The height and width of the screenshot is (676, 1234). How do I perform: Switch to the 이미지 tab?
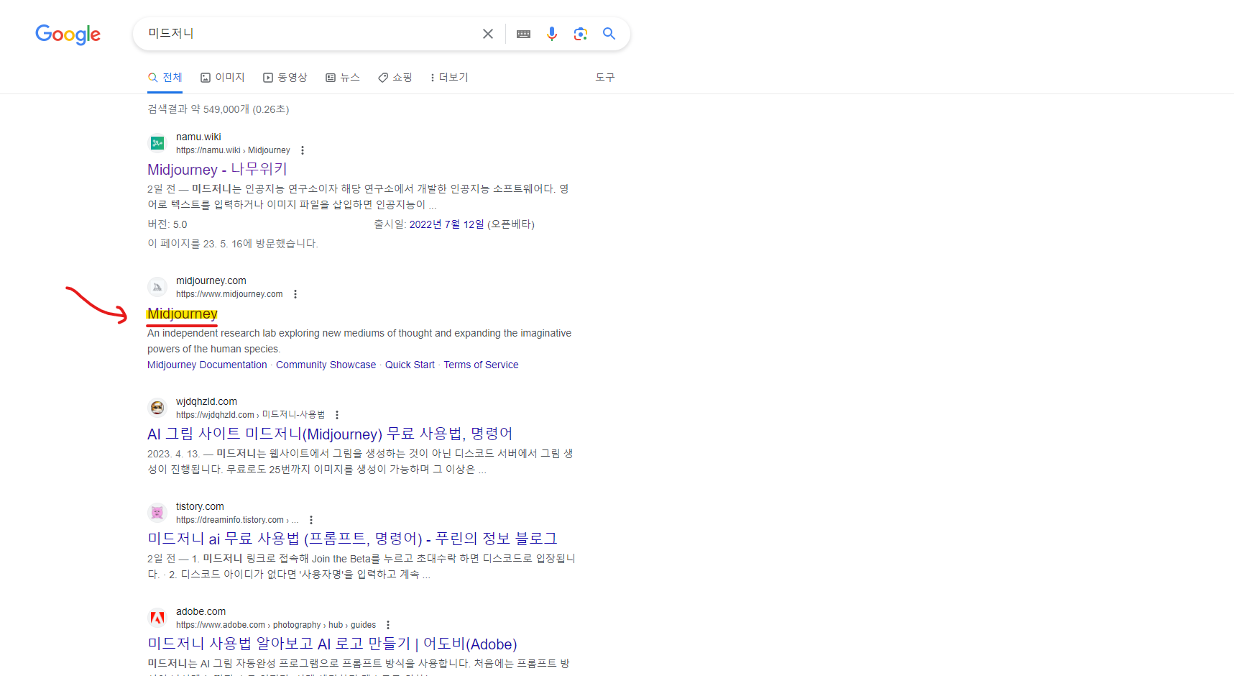pos(223,78)
